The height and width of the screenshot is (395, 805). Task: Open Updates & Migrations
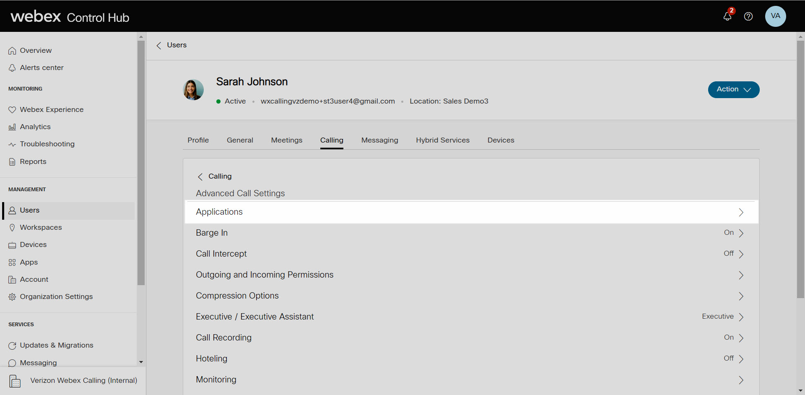click(x=57, y=345)
